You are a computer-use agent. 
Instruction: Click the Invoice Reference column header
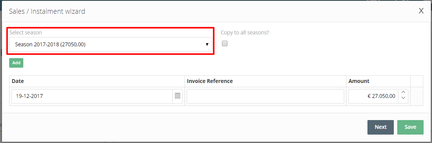210,81
